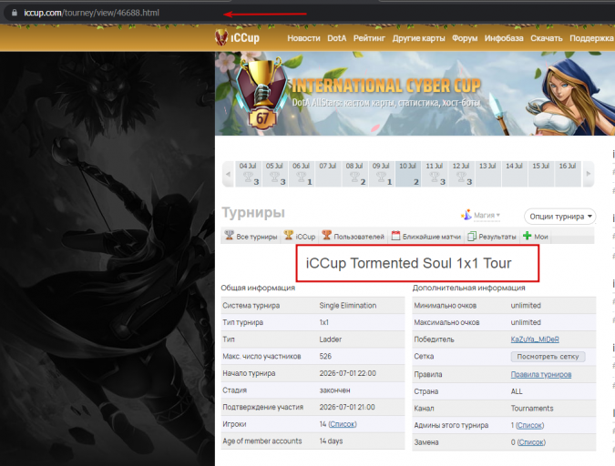Image resolution: width=615 pixels, height=466 pixels.
Task: Select 14 Jul in the calendar
Action: click(515, 174)
